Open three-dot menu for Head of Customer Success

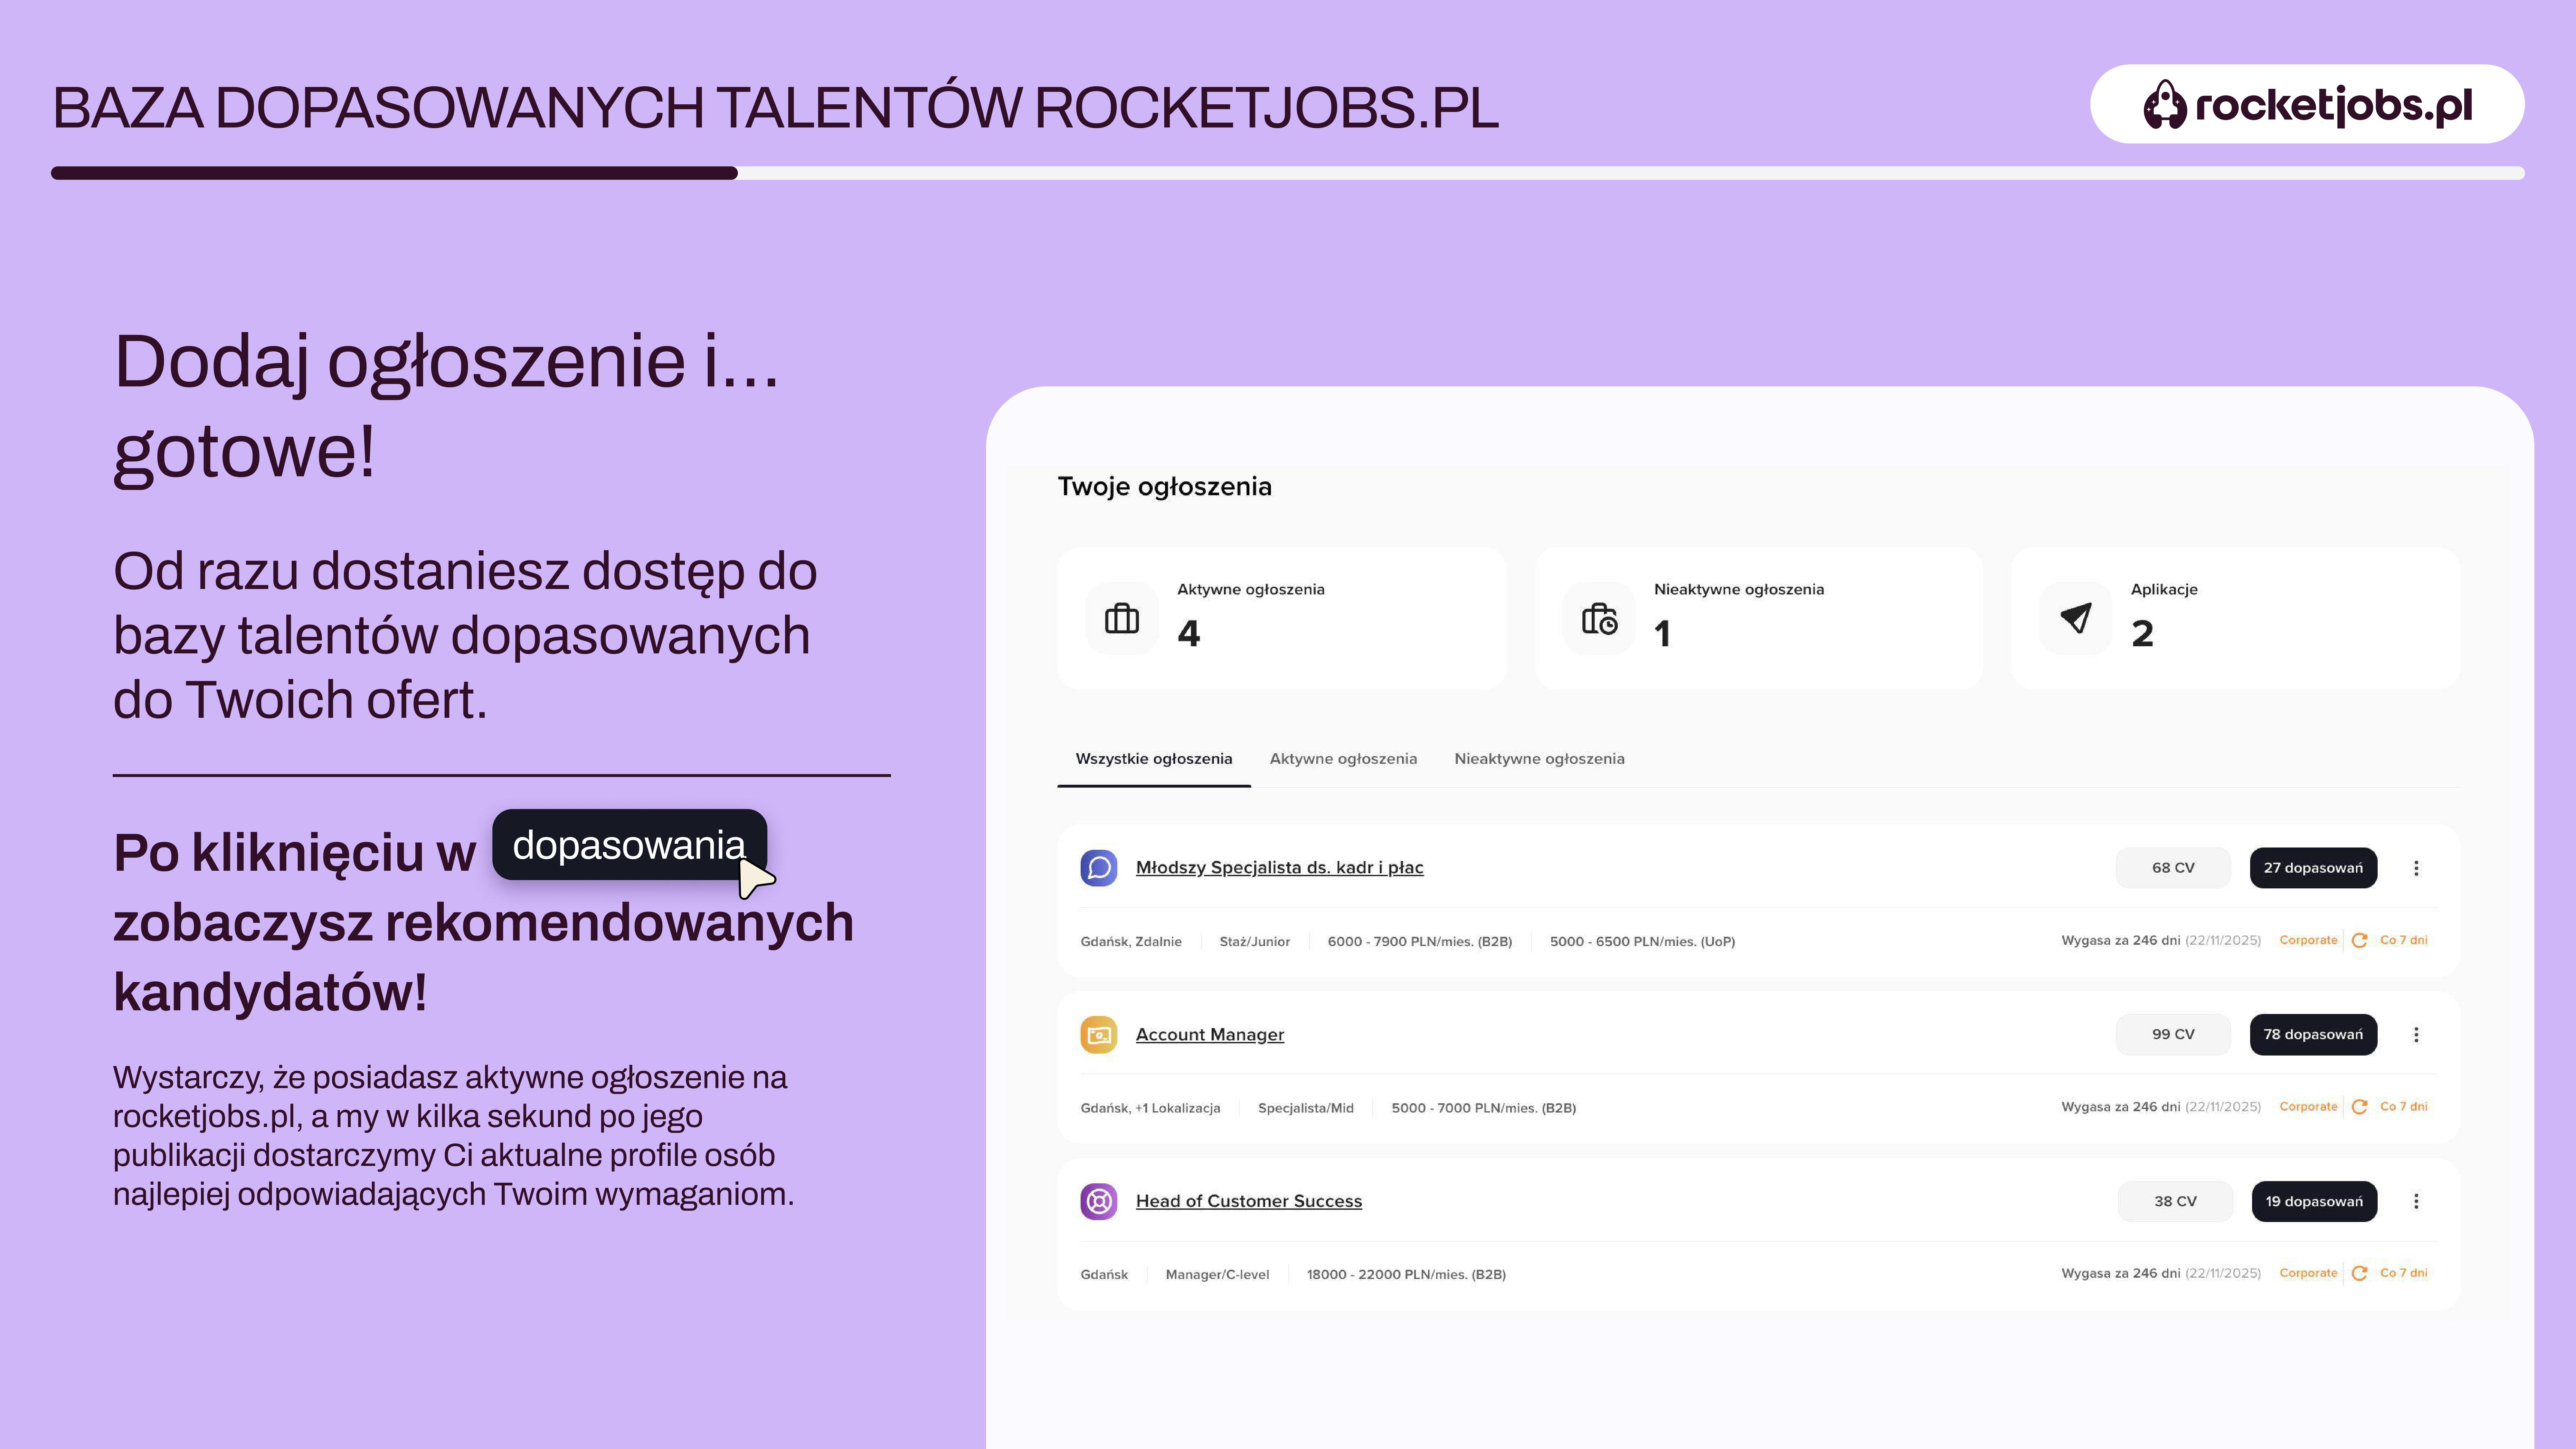pyautogui.click(x=2416, y=1201)
